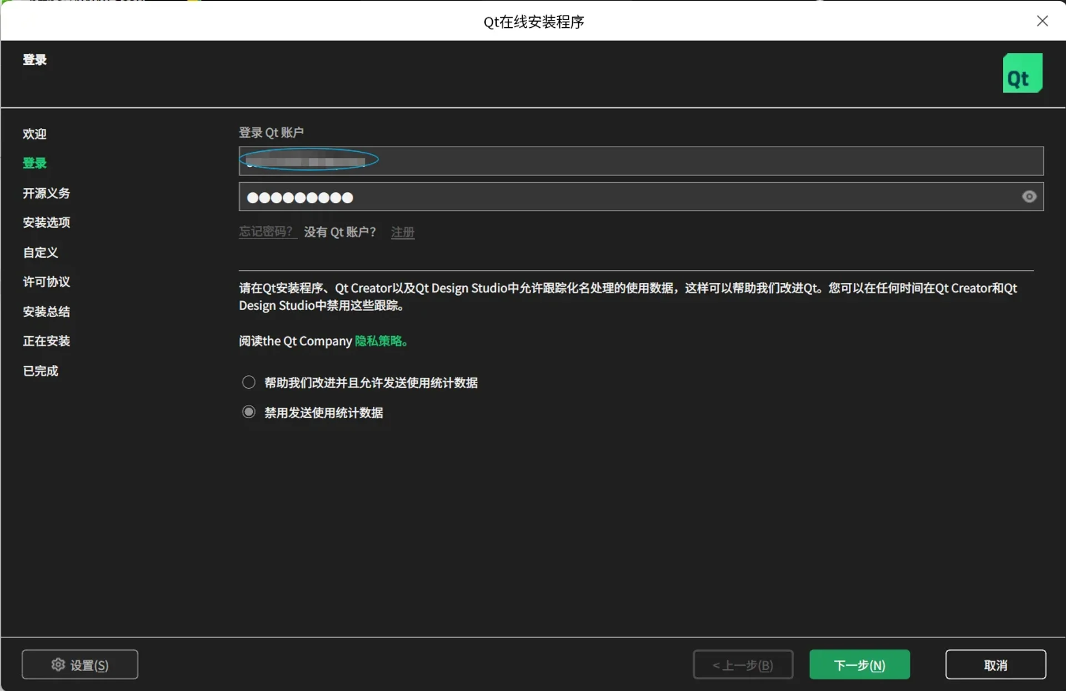
Task: Click the disabled <上一步(B) button
Action: point(743,664)
